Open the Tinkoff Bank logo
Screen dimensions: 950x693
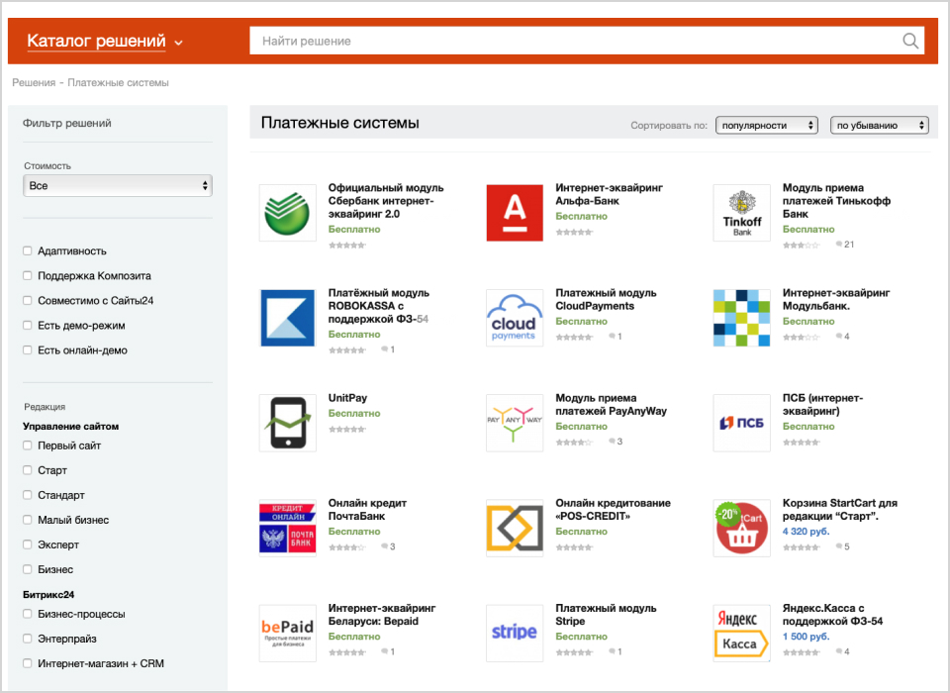click(741, 213)
